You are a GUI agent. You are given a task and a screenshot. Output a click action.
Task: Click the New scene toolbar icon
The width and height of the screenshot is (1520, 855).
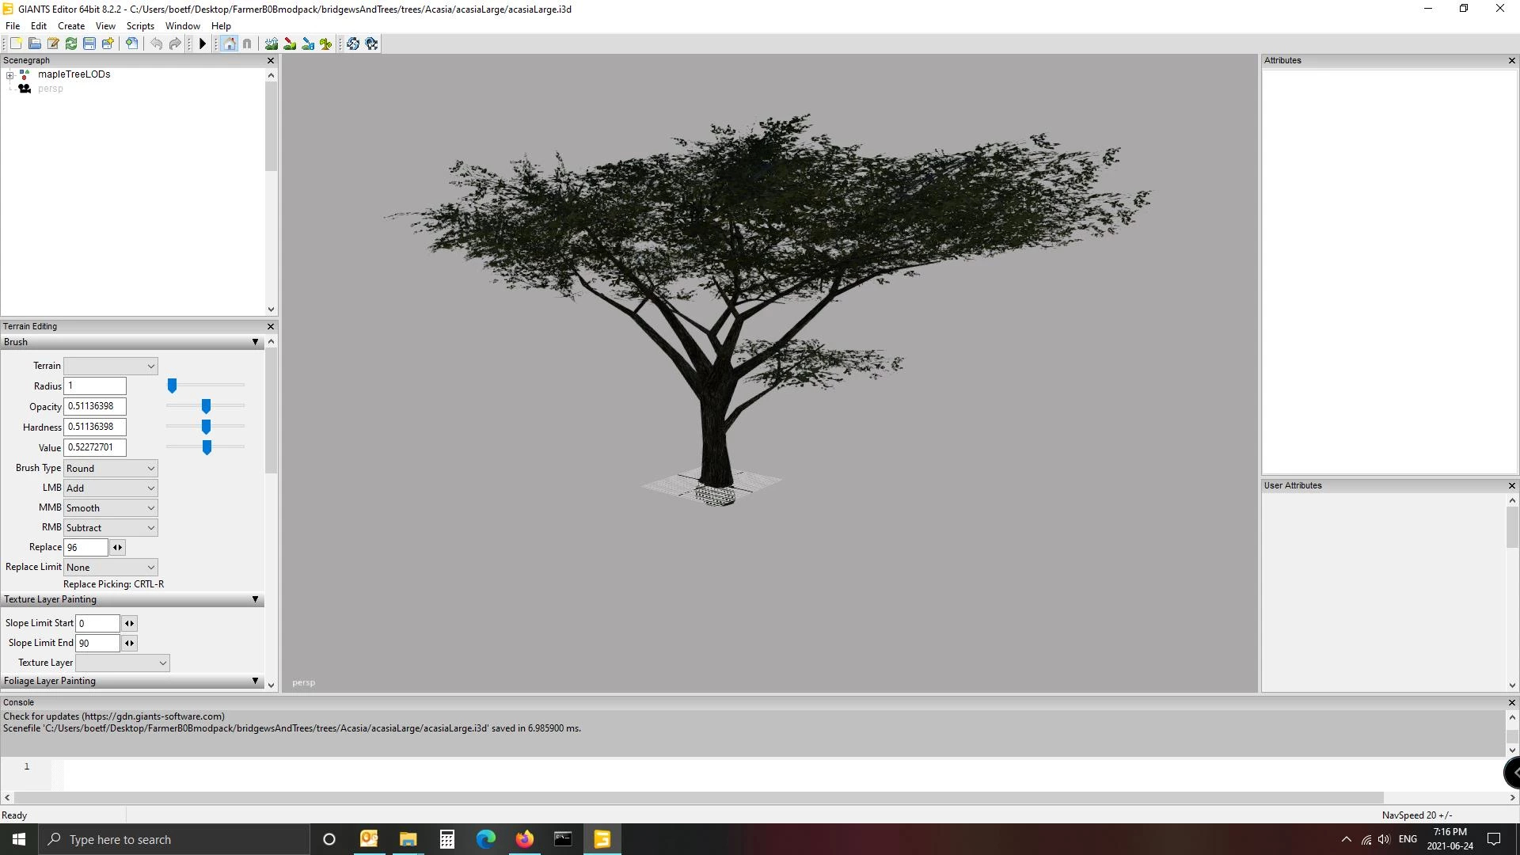point(16,44)
